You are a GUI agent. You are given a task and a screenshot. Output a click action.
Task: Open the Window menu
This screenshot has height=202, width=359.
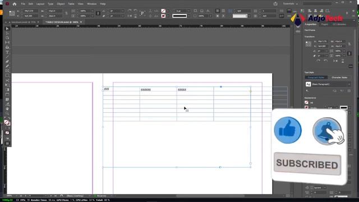click(x=91, y=4)
